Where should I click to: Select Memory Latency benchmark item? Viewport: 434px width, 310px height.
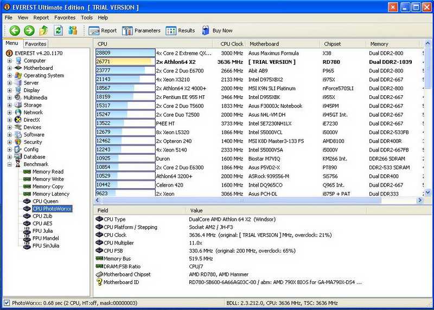pyautogui.click(x=50, y=194)
